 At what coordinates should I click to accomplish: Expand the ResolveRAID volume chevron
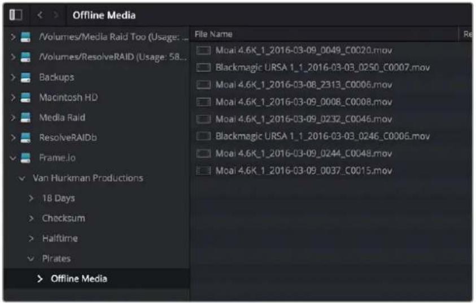tap(13, 57)
